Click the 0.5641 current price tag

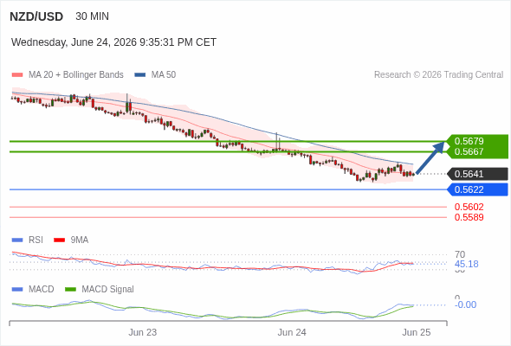(x=477, y=174)
